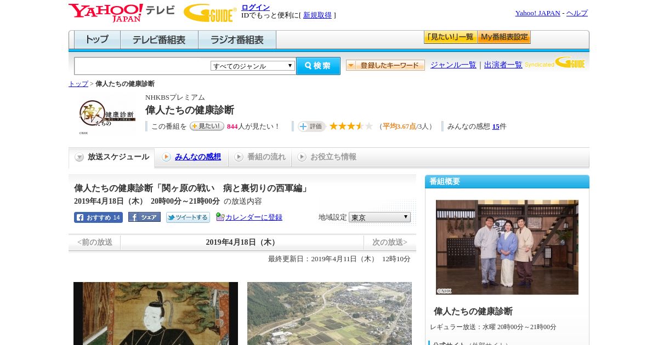
Task: Click the arrow icon beside 放送スケジュール
Action: [80, 157]
